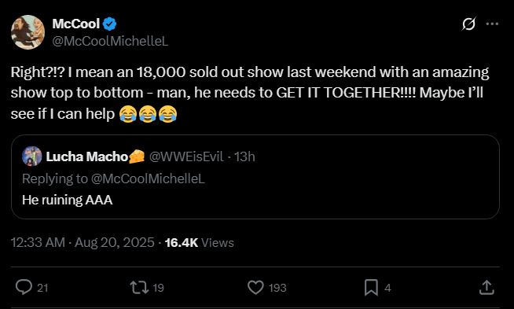514x309 pixels.
Task: Open the three-dot more options menu
Action: click(492, 24)
